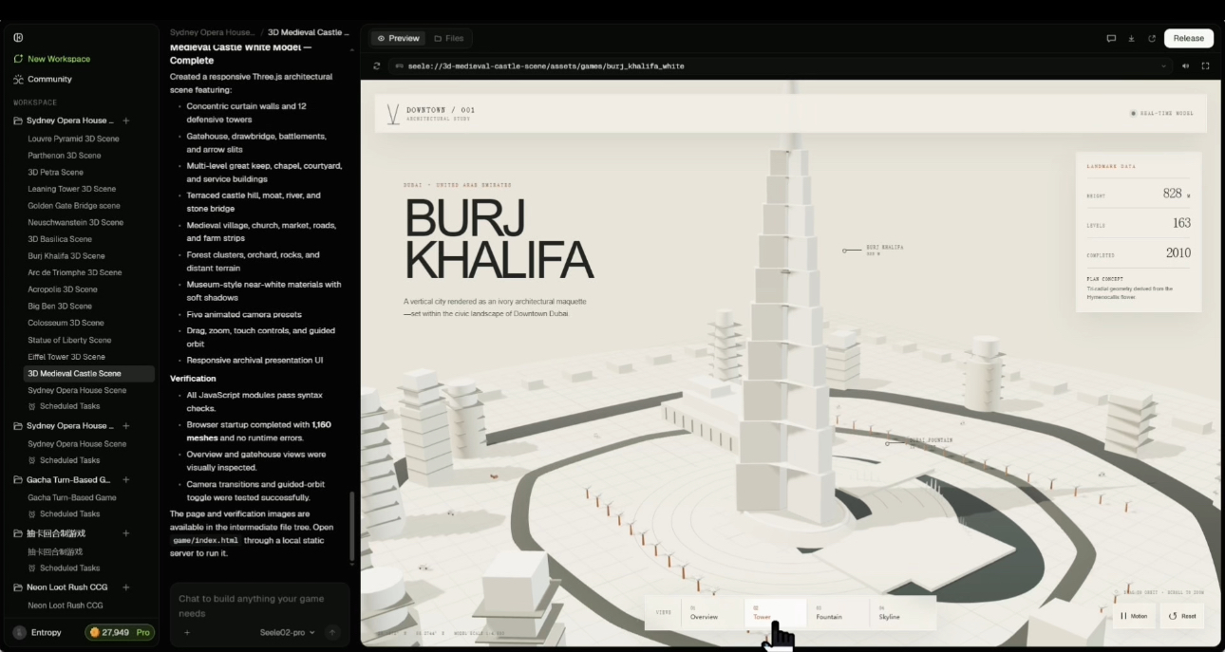Collapse the sidebar with the panel icon
1225x652 pixels.
coord(18,37)
